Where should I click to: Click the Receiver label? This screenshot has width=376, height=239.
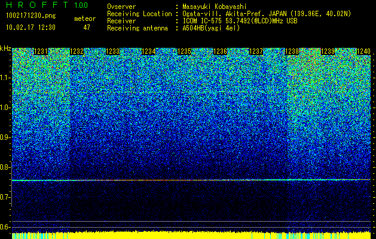coord(121,21)
